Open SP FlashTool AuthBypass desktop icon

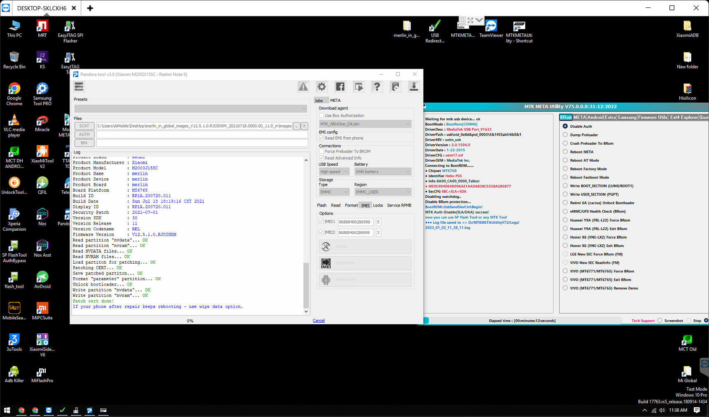click(x=14, y=251)
